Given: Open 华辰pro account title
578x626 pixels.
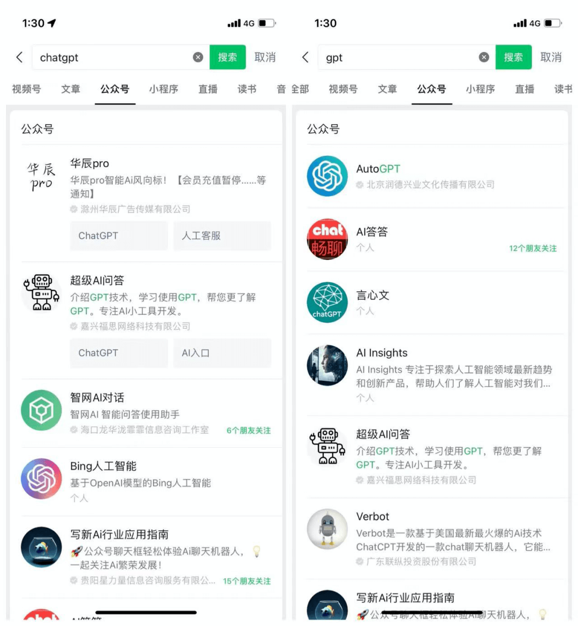Looking at the screenshot, I should [x=90, y=163].
